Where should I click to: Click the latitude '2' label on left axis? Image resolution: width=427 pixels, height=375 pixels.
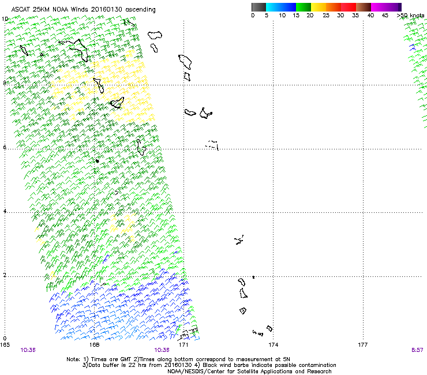click(x=5, y=275)
